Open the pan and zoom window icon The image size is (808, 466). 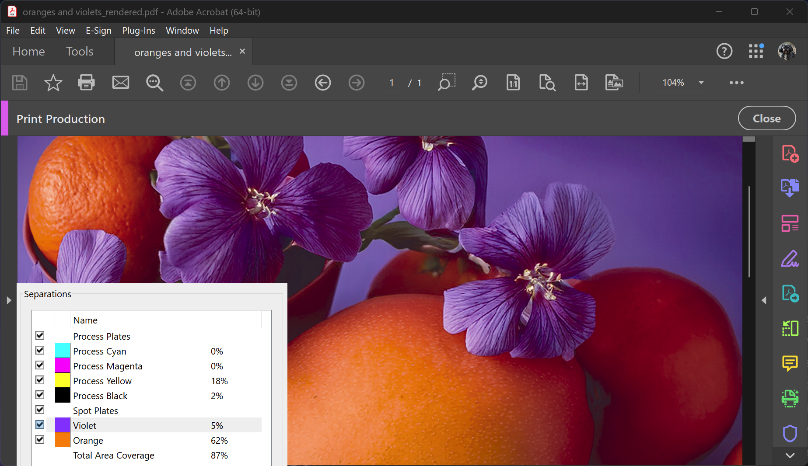pos(614,83)
